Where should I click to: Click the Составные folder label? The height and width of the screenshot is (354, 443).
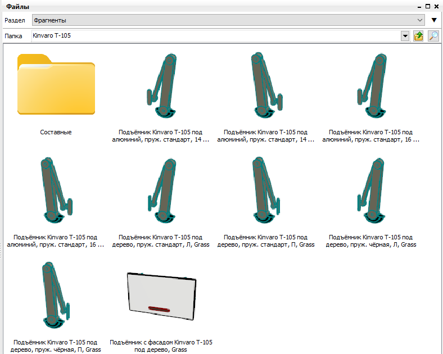pyautogui.click(x=56, y=132)
